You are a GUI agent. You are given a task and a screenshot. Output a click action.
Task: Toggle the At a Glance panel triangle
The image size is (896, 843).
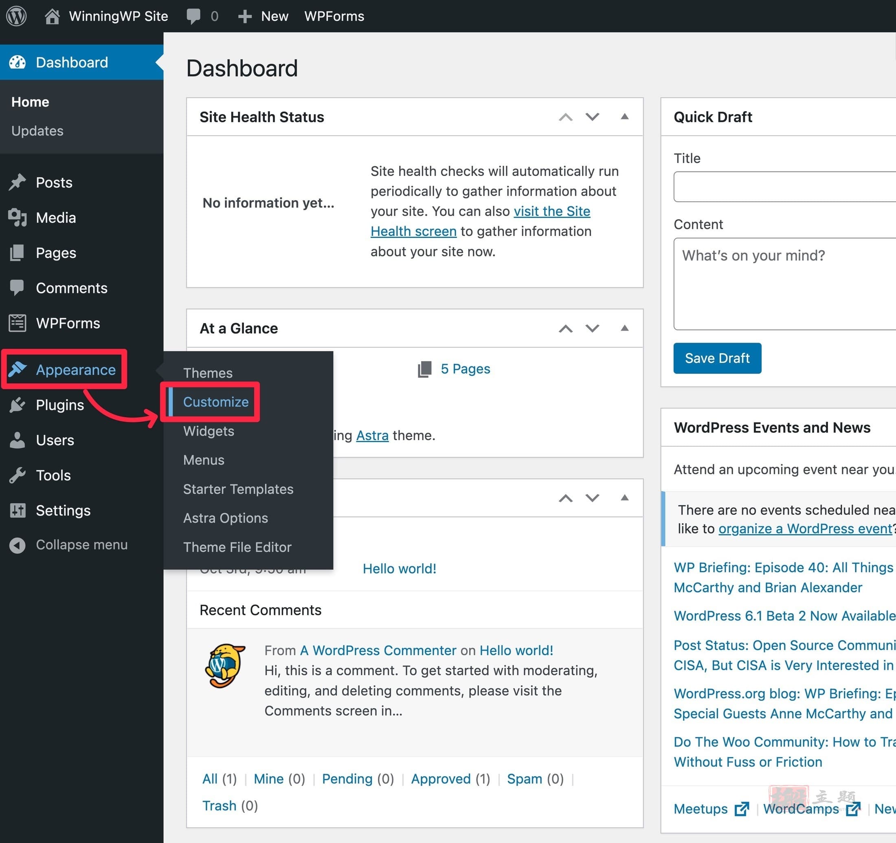coord(624,328)
